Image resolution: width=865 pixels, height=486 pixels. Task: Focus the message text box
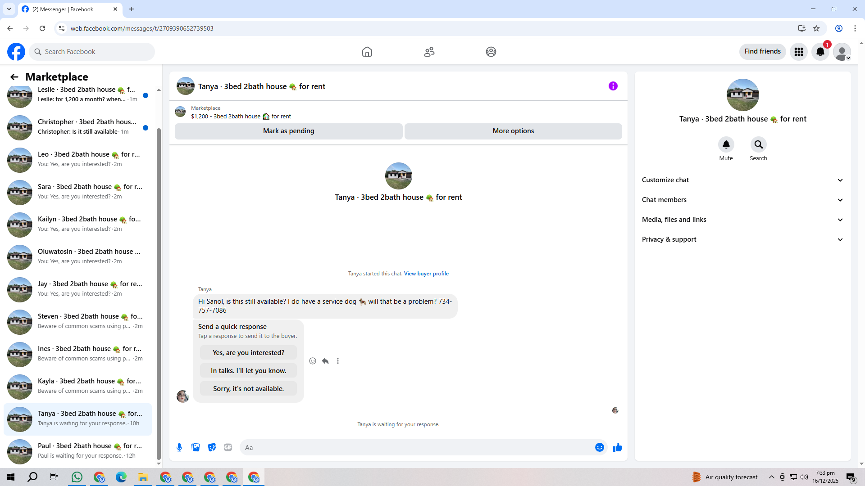click(417, 447)
